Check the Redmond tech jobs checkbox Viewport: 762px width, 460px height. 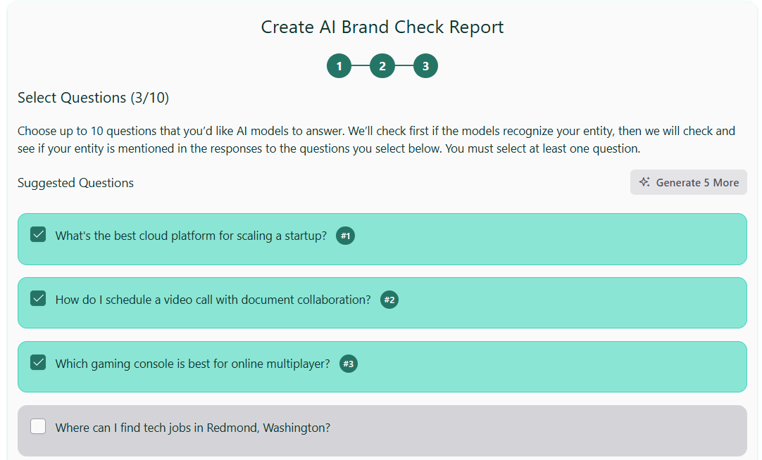(38, 426)
